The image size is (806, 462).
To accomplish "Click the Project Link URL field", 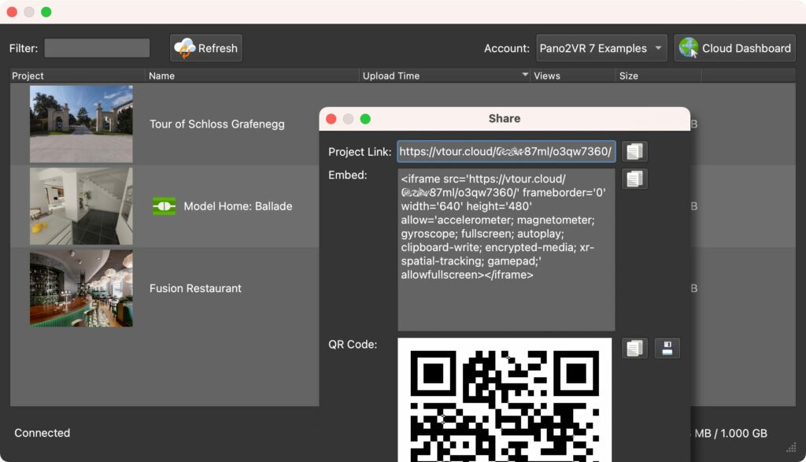I will [x=506, y=152].
